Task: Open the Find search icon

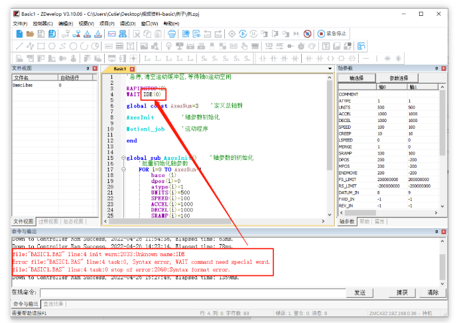Action: (x=186, y=34)
